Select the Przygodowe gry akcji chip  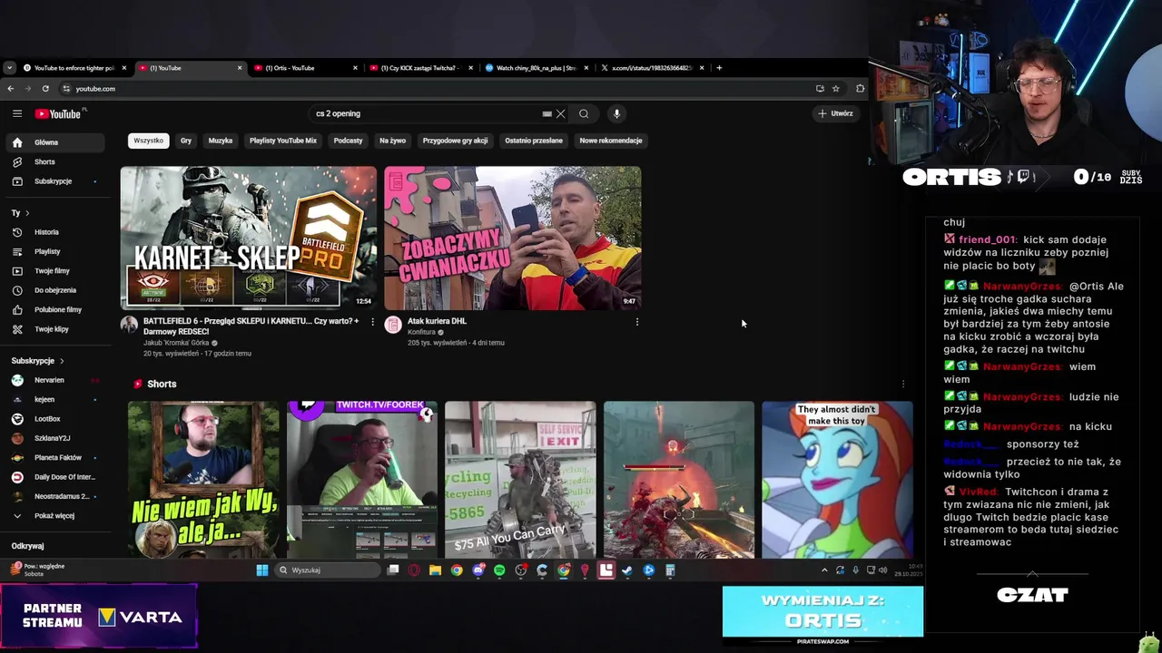pos(455,141)
